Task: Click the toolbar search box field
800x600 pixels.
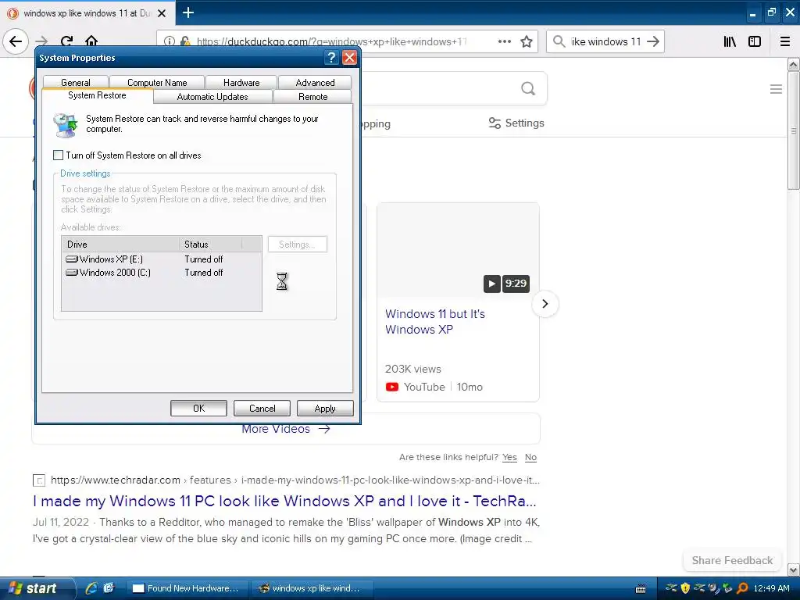Action: [605, 42]
